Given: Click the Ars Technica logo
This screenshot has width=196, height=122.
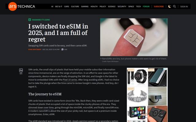Looking at the screenshot, I should 21,6.
